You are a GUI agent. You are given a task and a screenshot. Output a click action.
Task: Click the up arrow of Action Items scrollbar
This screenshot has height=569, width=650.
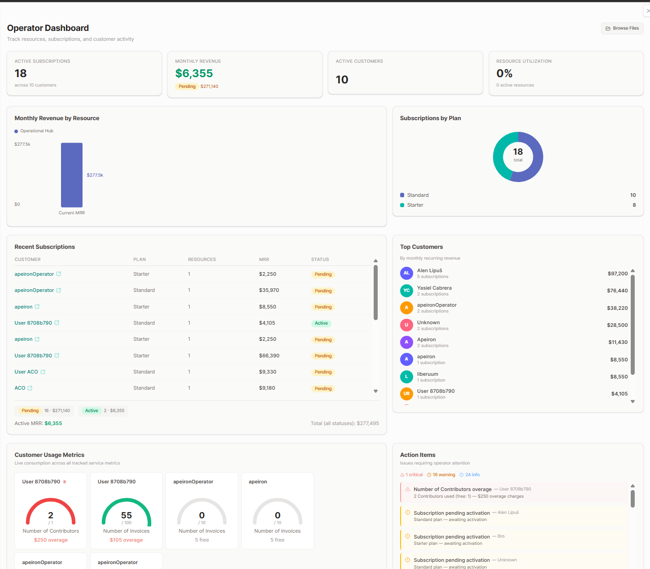tap(633, 486)
